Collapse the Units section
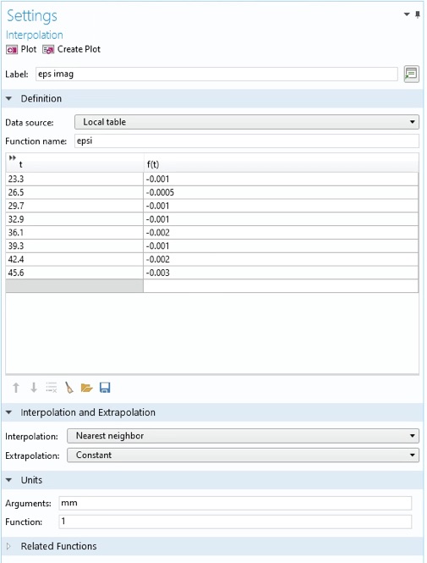 (x=9, y=480)
